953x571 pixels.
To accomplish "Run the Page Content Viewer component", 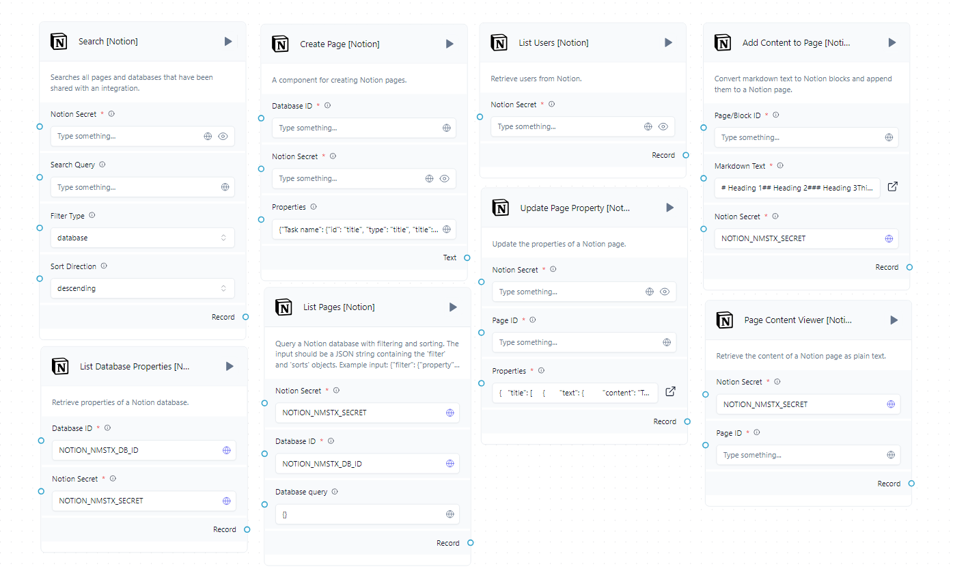I will click(894, 320).
